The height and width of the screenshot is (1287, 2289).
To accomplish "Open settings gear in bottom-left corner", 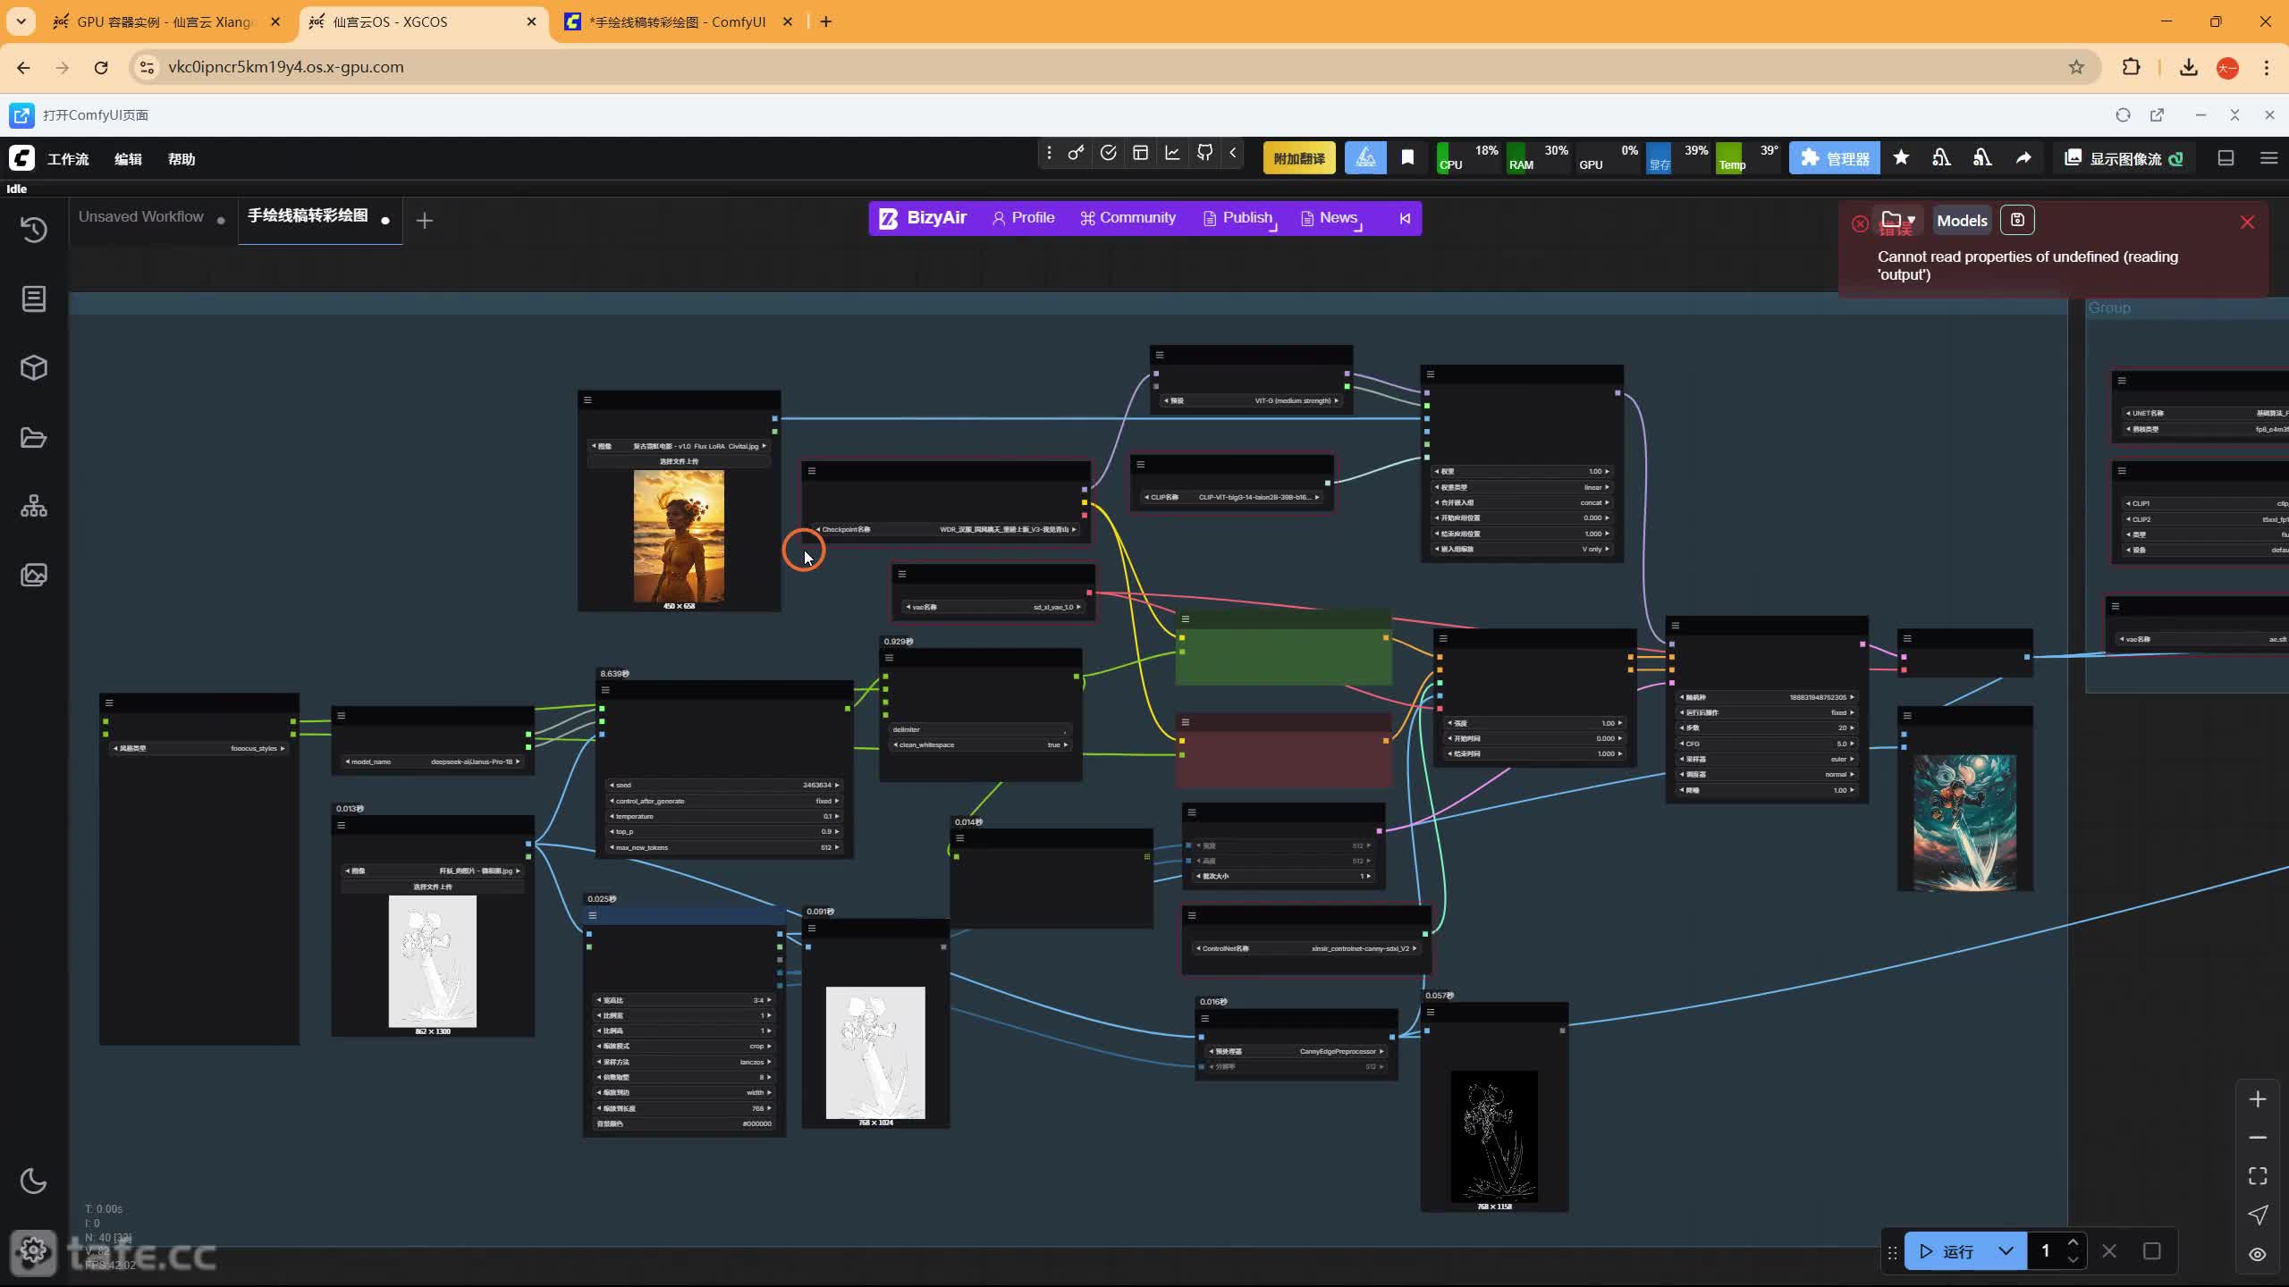I will coord(34,1249).
